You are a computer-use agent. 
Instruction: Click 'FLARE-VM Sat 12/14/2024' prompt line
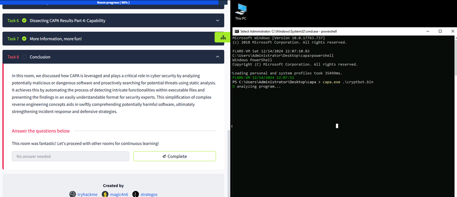271,51
